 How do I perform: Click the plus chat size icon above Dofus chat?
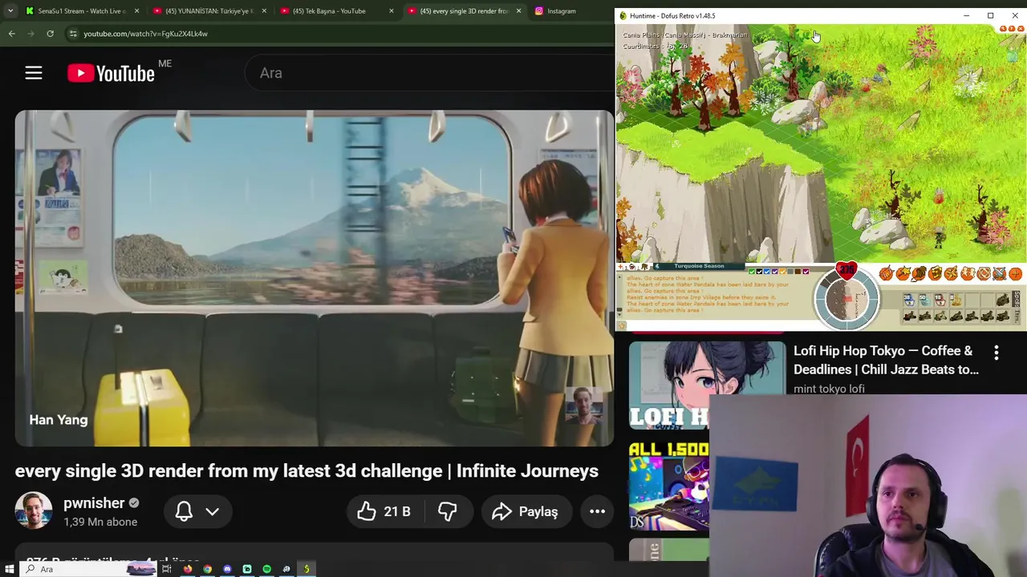(620, 266)
